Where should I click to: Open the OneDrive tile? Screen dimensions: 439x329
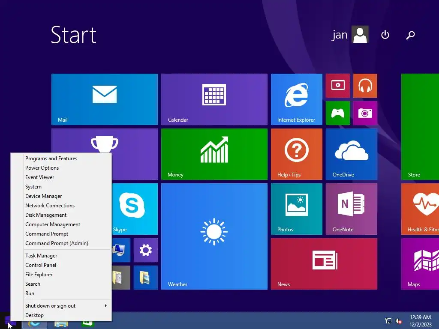tap(352, 154)
